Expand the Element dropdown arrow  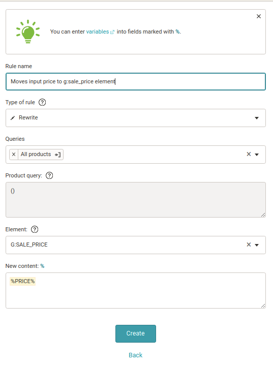click(257, 245)
